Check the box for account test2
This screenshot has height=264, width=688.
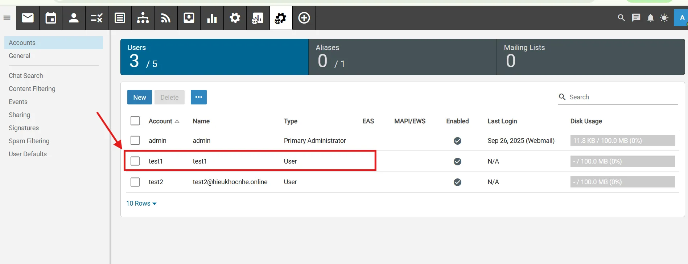click(x=135, y=182)
